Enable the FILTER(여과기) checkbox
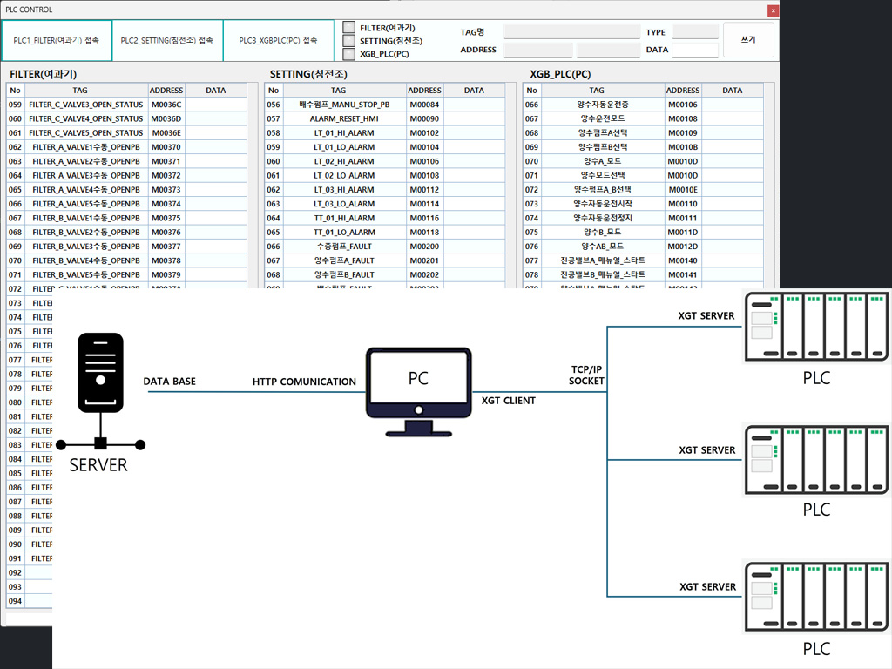 (349, 27)
